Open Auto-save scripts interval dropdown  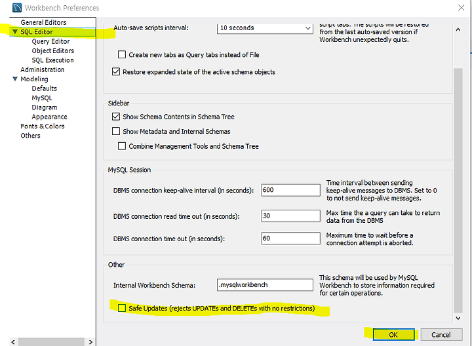coord(265,28)
